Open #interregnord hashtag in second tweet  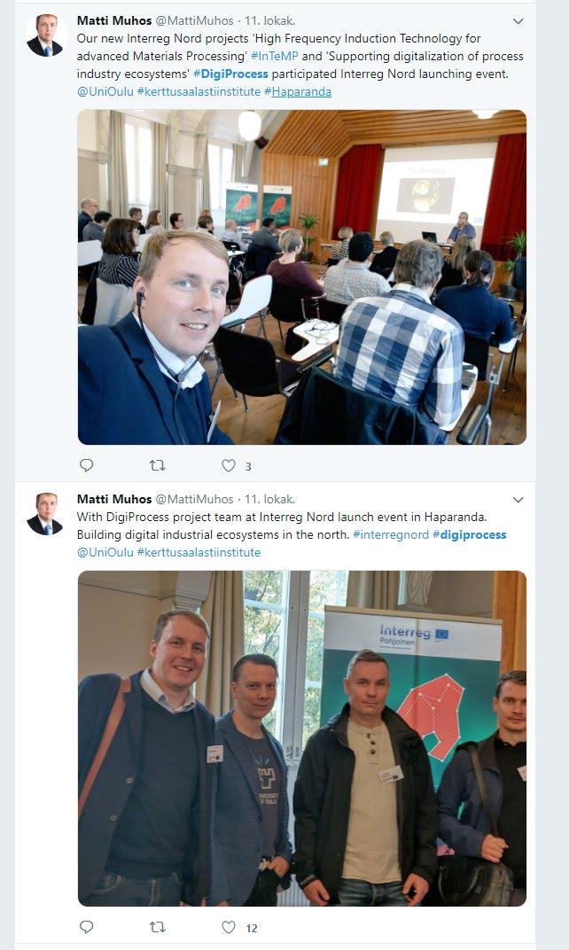click(390, 535)
